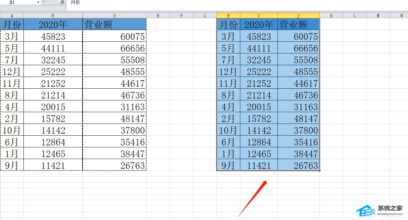Click the 月份 header cell in column A

click(x=12, y=24)
